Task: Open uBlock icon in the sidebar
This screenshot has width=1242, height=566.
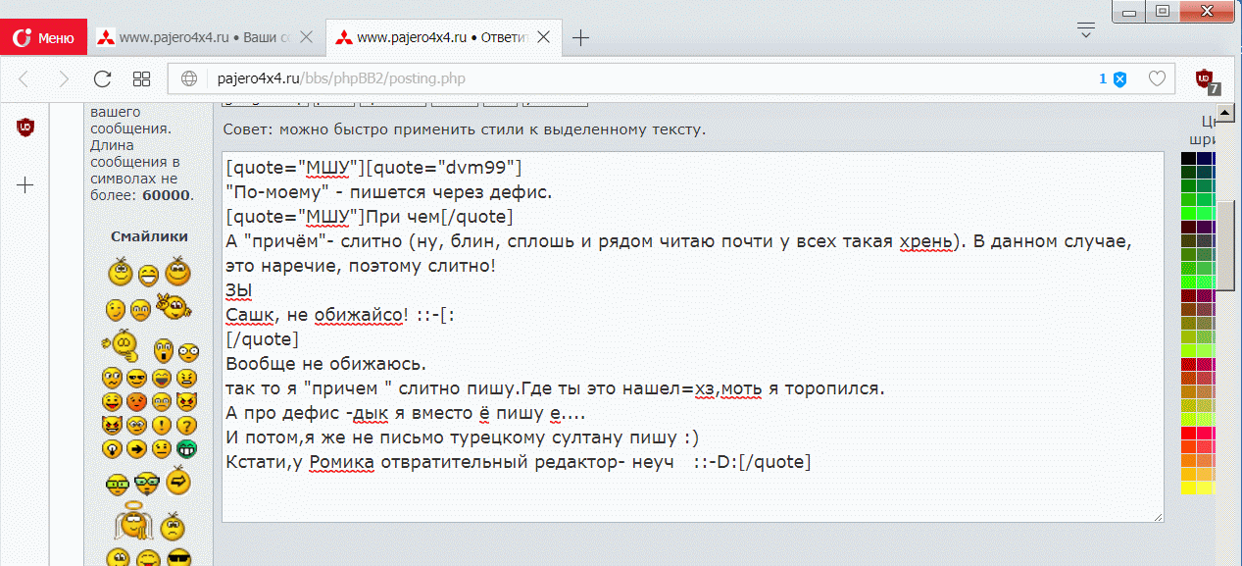Action: click(x=25, y=127)
